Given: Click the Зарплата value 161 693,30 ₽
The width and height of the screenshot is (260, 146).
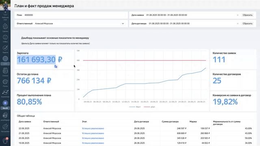Looking at the screenshot, I should (x=39, y=60).
